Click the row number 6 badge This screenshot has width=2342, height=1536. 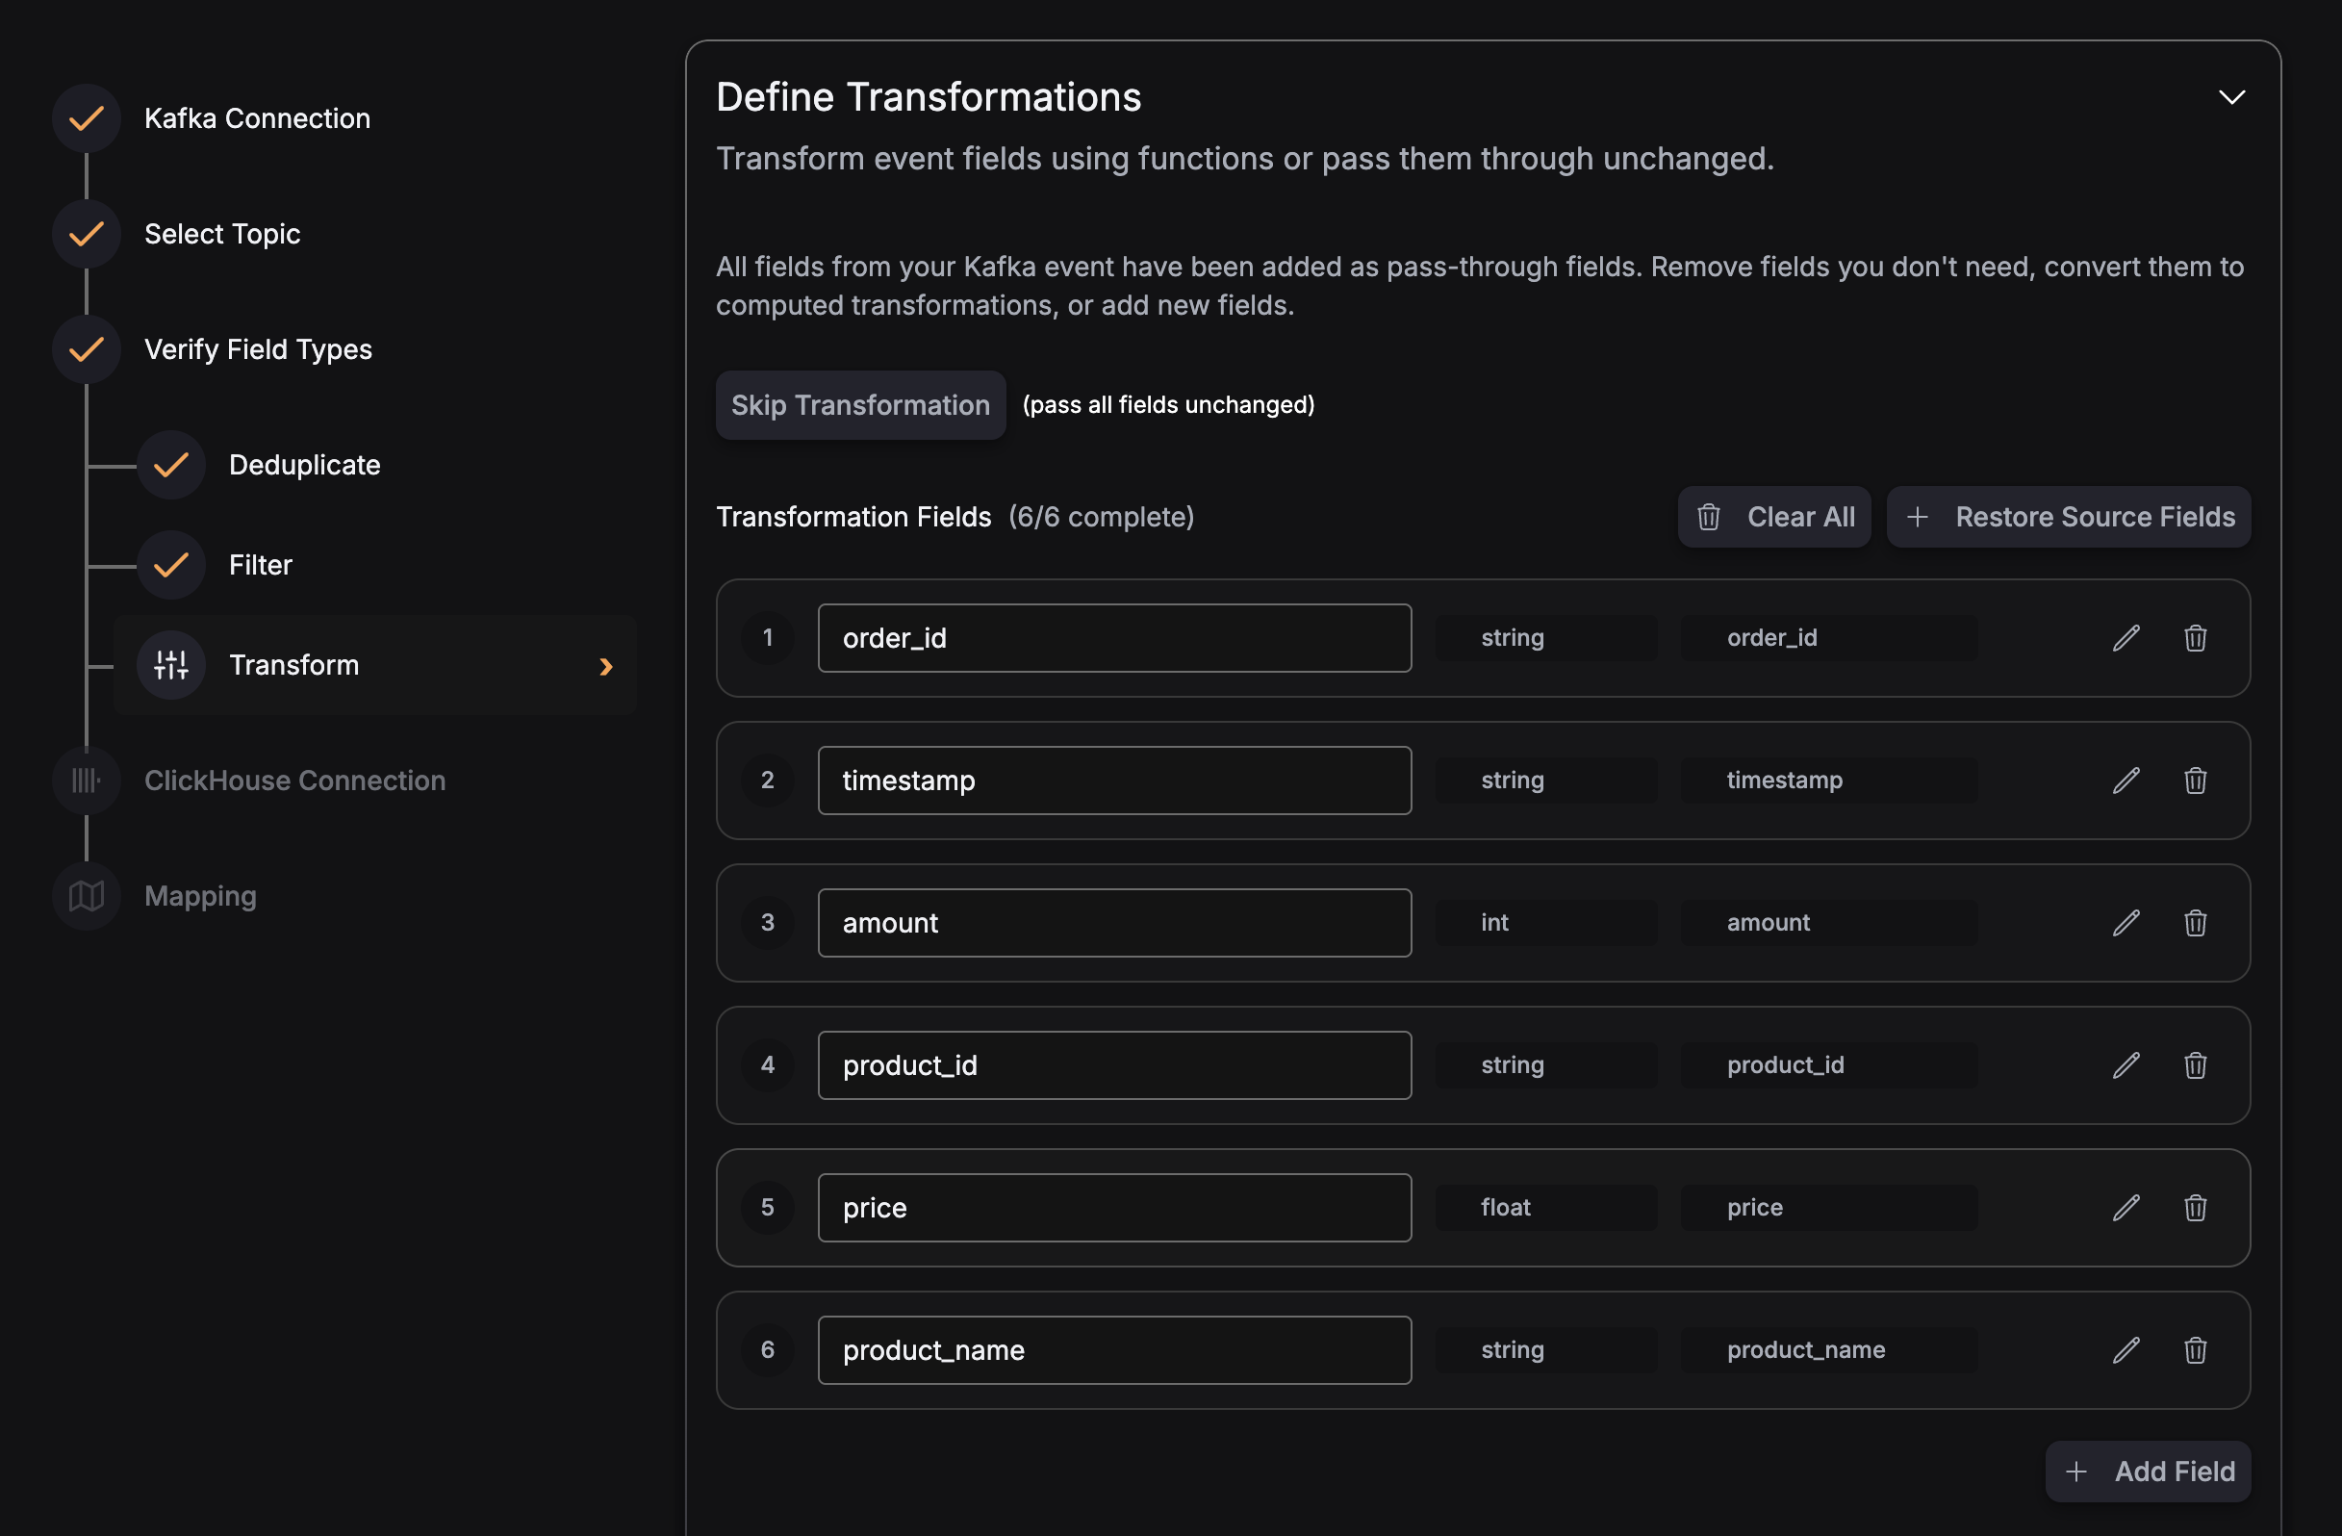(768, 1349)
